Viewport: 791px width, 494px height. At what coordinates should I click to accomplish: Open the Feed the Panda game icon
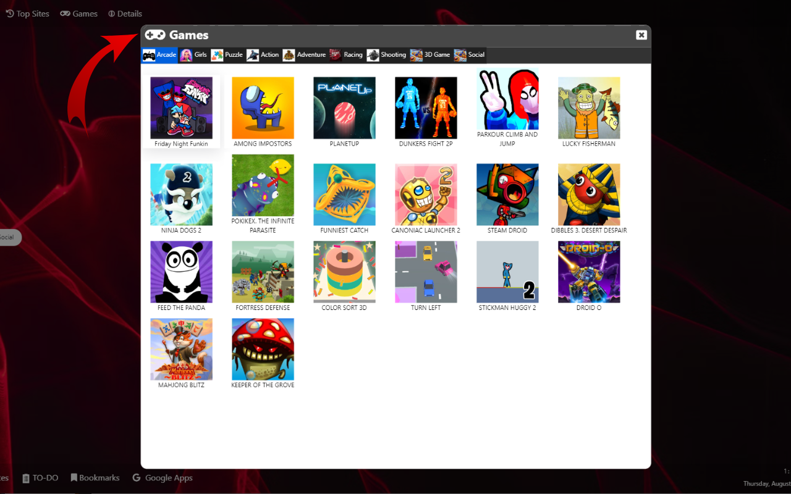point(181,272)
